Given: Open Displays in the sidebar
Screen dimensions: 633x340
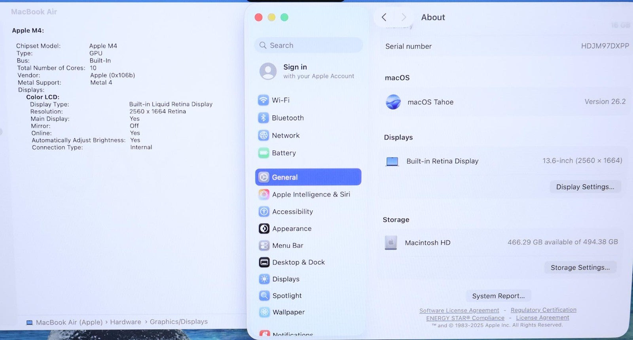Looking at the screenshot, I should [286, 279].
